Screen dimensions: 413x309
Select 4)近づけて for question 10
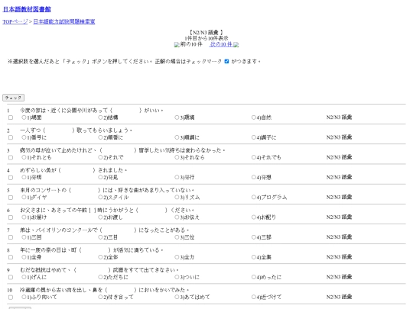tap(254, 298)
